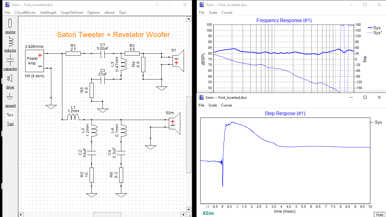Click schematic vertical scrollbar down arrow
The height and width of the screenshot is (217, 386).
pos(189,210)
